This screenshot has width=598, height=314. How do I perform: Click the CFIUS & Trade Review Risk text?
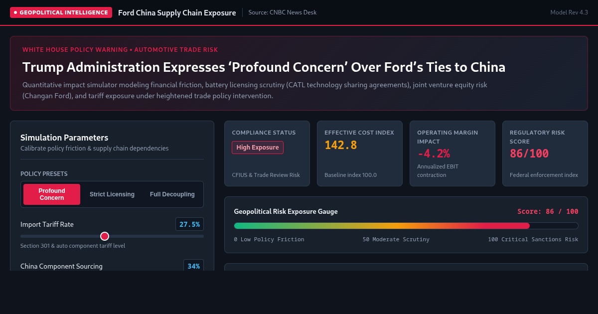click(x=266, y=175)
